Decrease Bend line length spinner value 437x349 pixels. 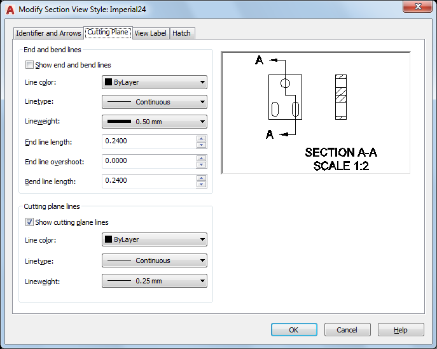click(x=202, y=185)
